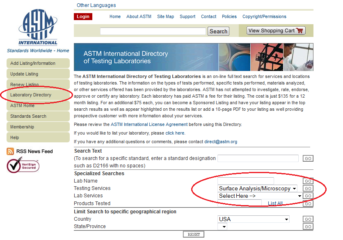Viewport: 343px width, 240px height.
Task: Click the VeriSign Secured seal
Action: pos(23,166)
